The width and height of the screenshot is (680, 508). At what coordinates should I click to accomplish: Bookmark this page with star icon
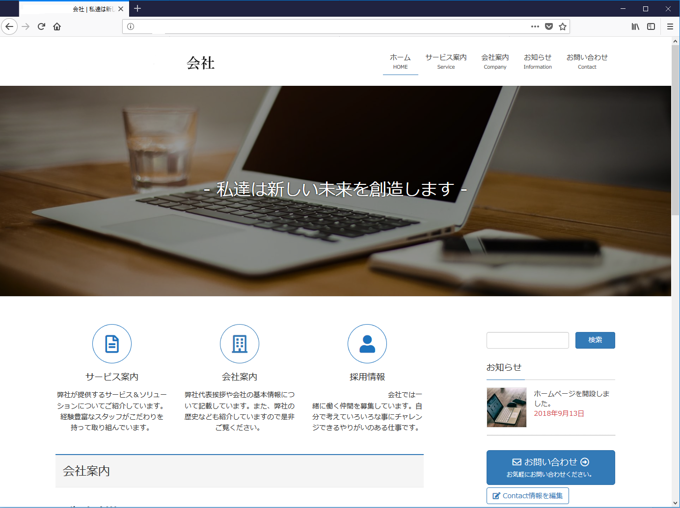pyautogui.click(x=563, y=26)
